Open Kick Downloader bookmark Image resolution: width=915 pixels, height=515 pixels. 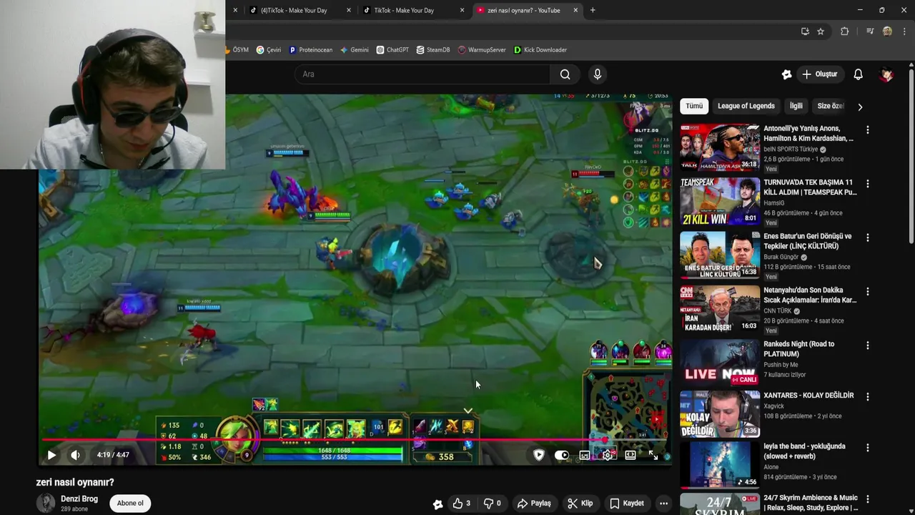[x=540, y=50]
